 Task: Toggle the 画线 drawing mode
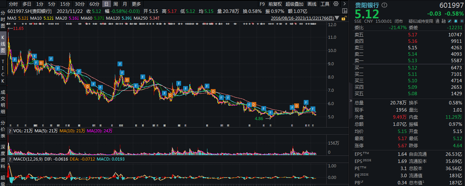[x=312, y=4]
